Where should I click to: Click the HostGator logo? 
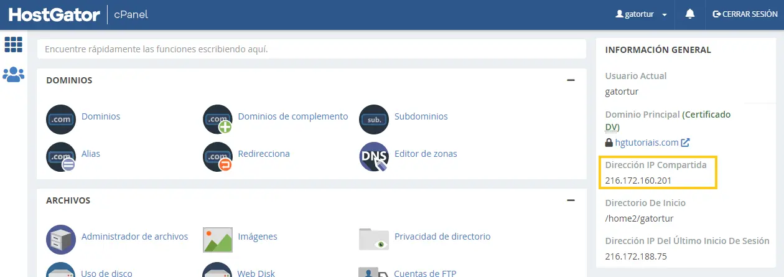point(54,14)
